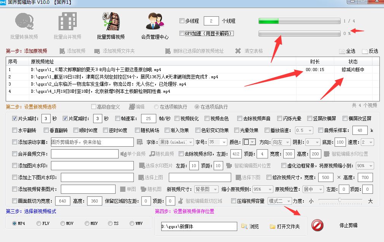Click 打开文件夹 open folder icon
This screenshot has height=242, width=384.
pos(273,226)
